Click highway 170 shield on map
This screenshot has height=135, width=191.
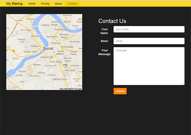[x=65, y=66]
